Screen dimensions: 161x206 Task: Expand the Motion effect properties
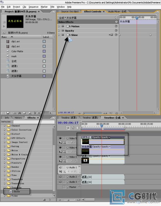point(59,26)
